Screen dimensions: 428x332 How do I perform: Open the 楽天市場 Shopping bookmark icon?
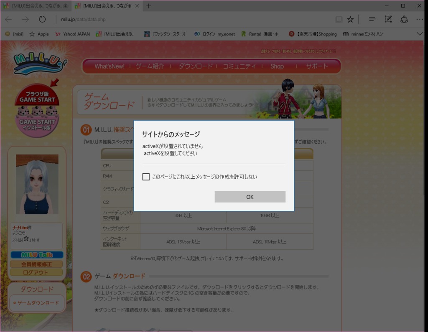tap(291, 34)
